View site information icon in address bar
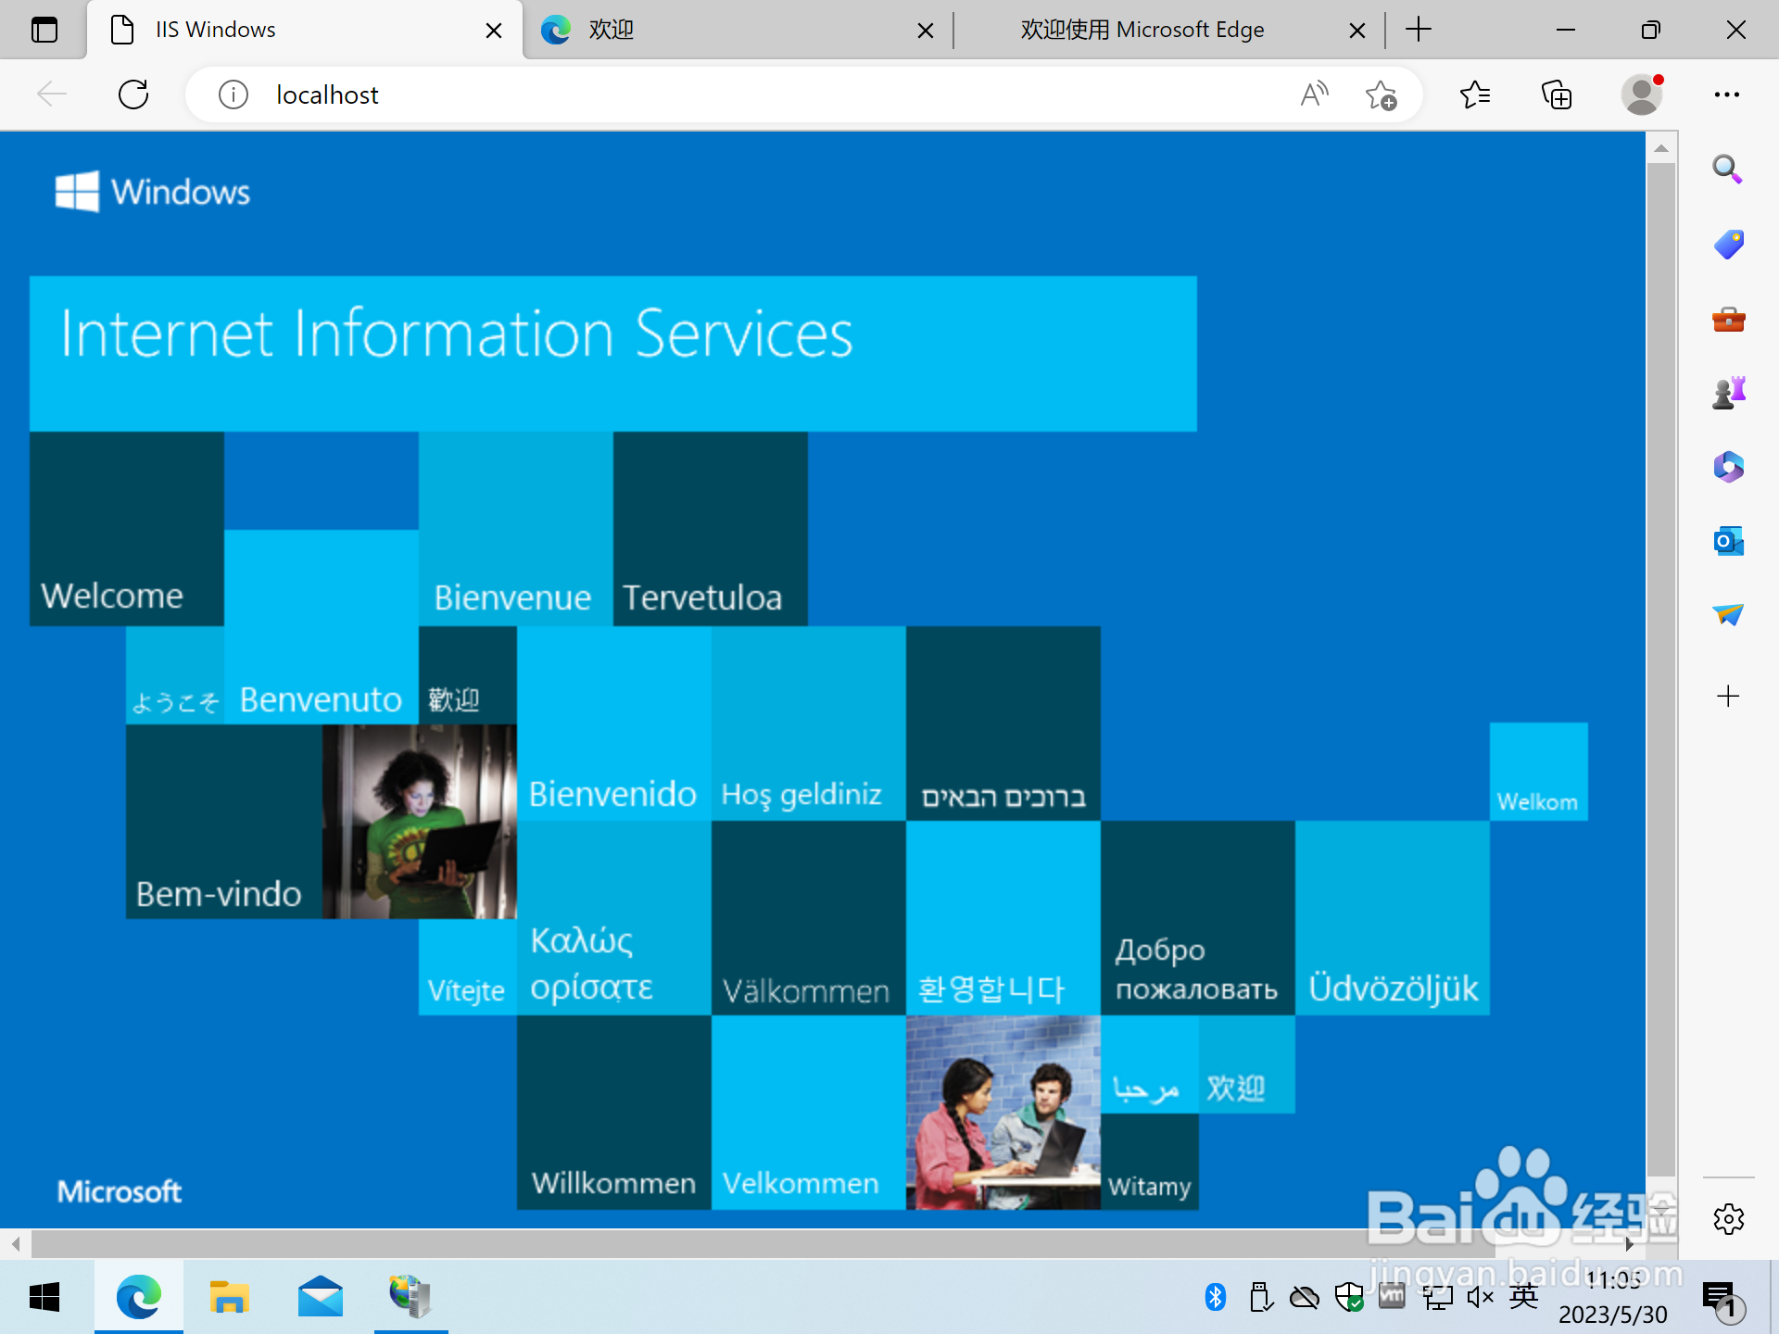1779x1334 pixels. 233,94
